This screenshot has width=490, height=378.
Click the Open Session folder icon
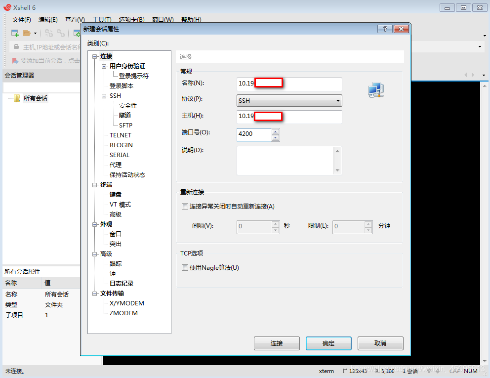(27, 33)
